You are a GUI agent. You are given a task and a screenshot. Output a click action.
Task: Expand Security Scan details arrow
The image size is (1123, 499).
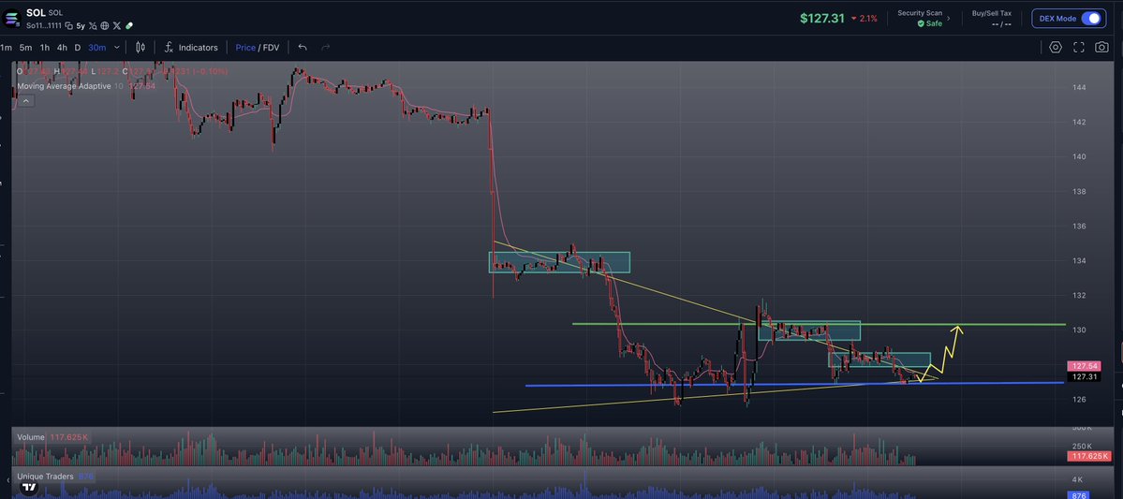pos(948,19)
